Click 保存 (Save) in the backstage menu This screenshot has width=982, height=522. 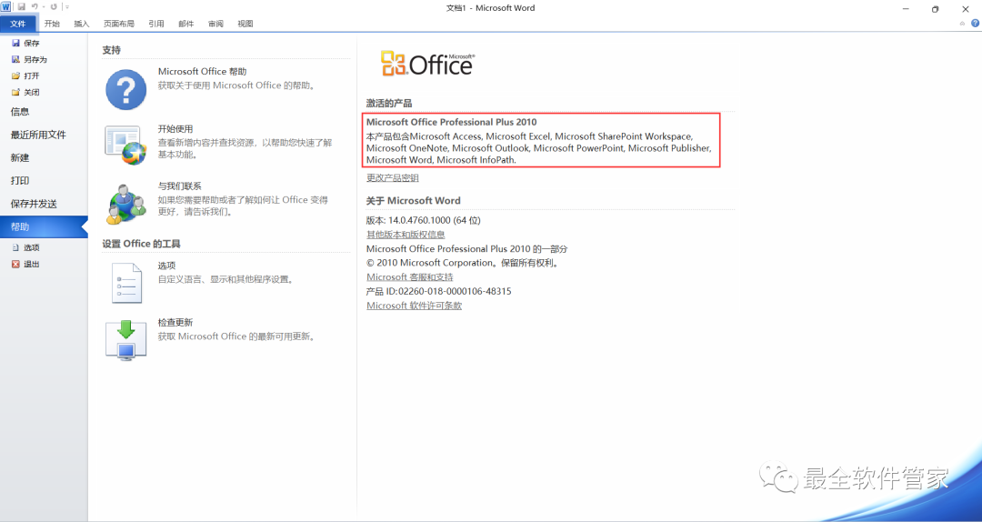pyautogui.click(x=25, y=44)
